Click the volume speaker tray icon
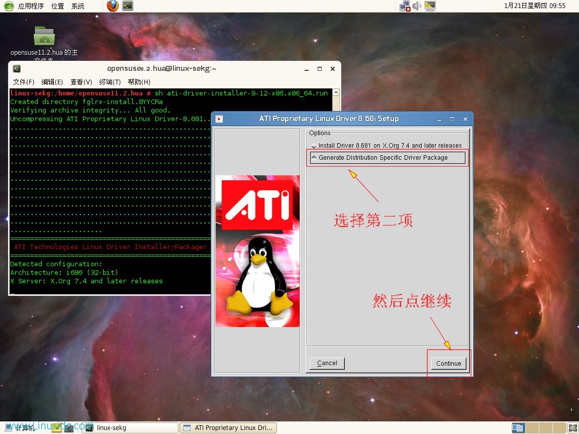Image resolution: width=579 pixels, height=434 pixels. pyautogui.click(x=417, y=6)
